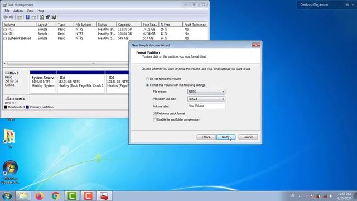
Task: Click the 112.01 GB capacity cell
Action: (x=125, y=30)
